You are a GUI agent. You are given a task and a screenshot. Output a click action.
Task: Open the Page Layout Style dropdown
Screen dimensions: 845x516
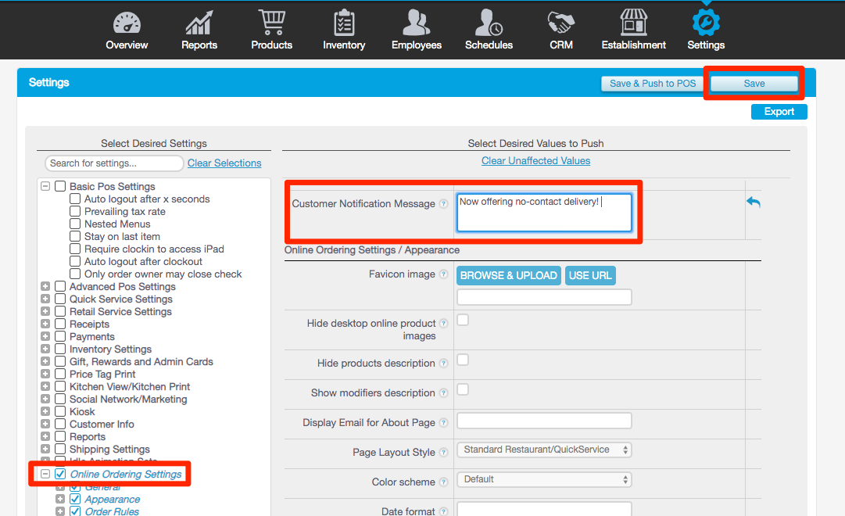pyautogui.click(x=544, y=450)
